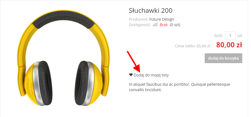Open the 'Dodaj do mojej listy' link

click(x=151, y=75)
